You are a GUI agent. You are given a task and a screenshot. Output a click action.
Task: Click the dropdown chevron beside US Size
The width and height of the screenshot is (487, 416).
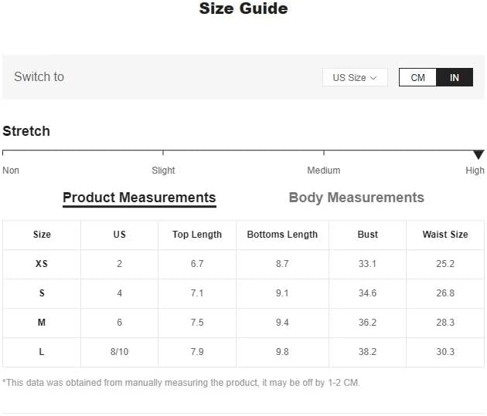(373, 77)
